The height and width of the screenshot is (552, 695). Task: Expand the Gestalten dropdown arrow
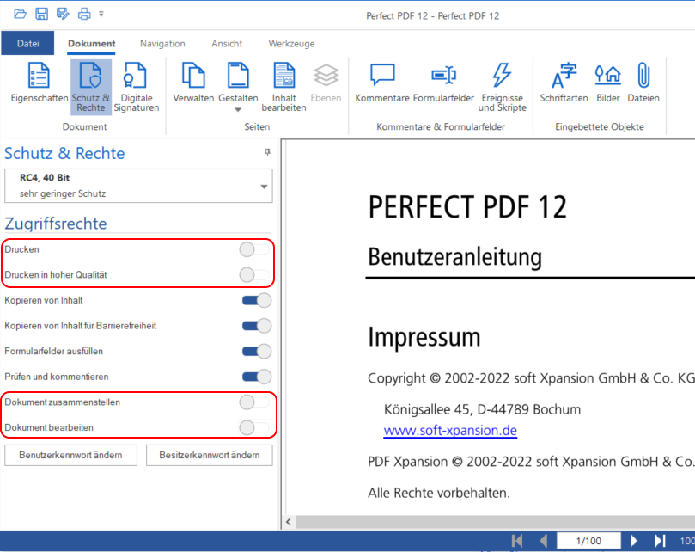(x=238, y=107)
